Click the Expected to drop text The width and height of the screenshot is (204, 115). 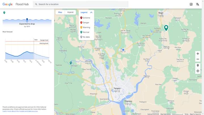[27, 24]
